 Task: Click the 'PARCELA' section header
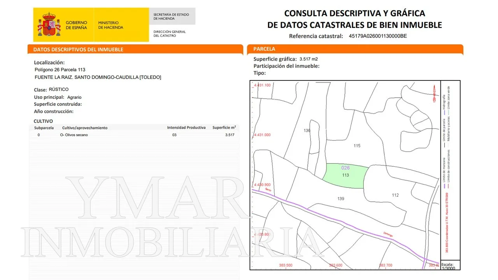[264, 49]
